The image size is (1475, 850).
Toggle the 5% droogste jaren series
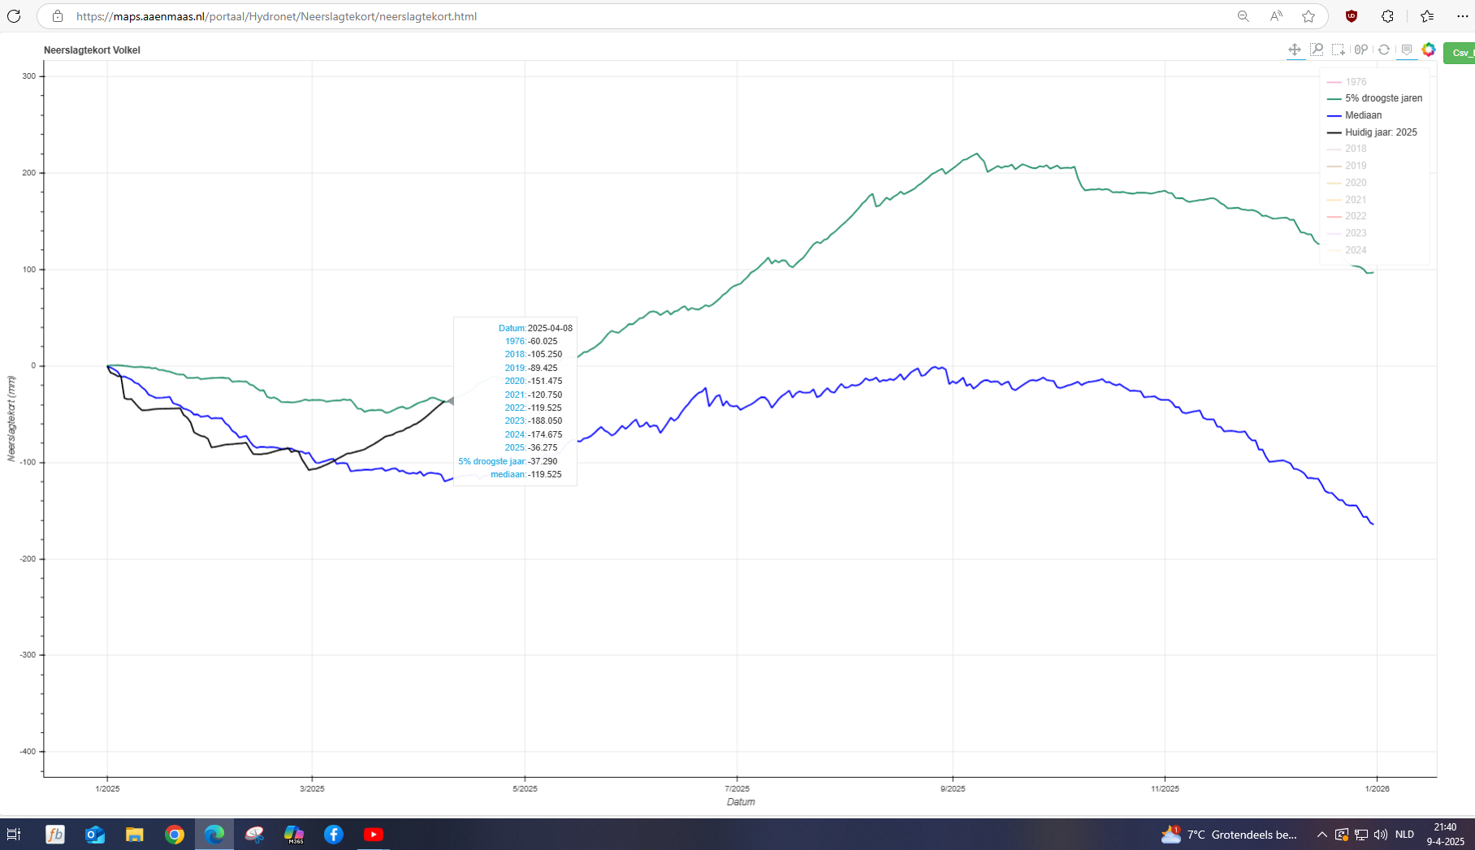pyautogui.click(x=1374, y=98)
